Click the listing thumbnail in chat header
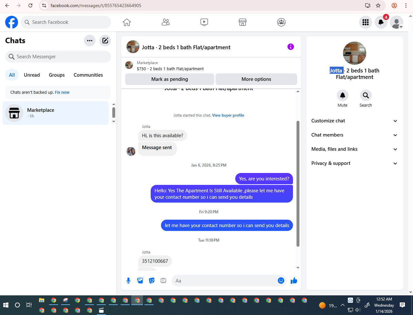 click(133, 47)
